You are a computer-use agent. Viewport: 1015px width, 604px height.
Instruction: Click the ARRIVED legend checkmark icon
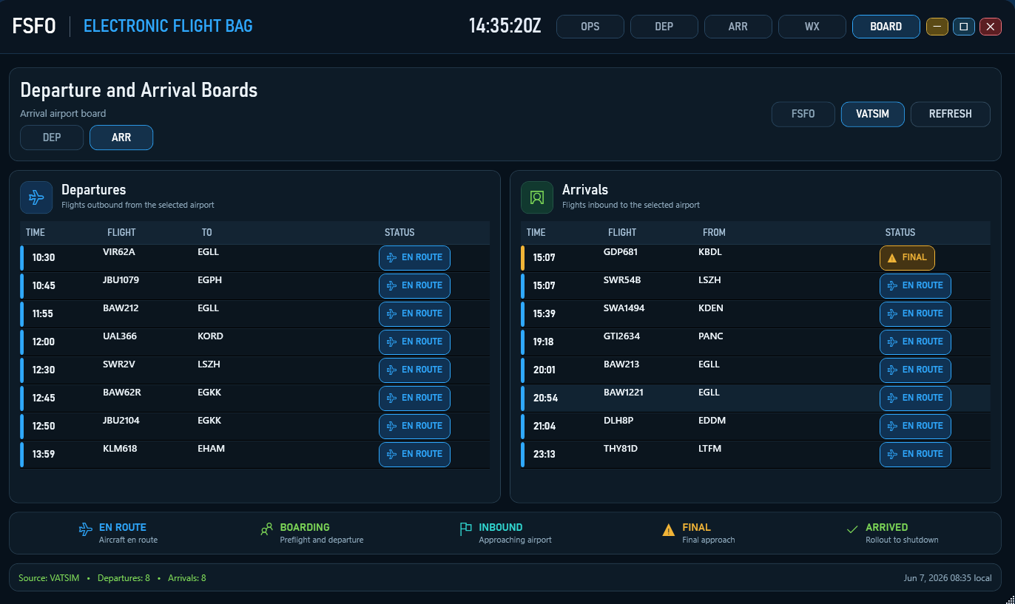tap(852, 529)
